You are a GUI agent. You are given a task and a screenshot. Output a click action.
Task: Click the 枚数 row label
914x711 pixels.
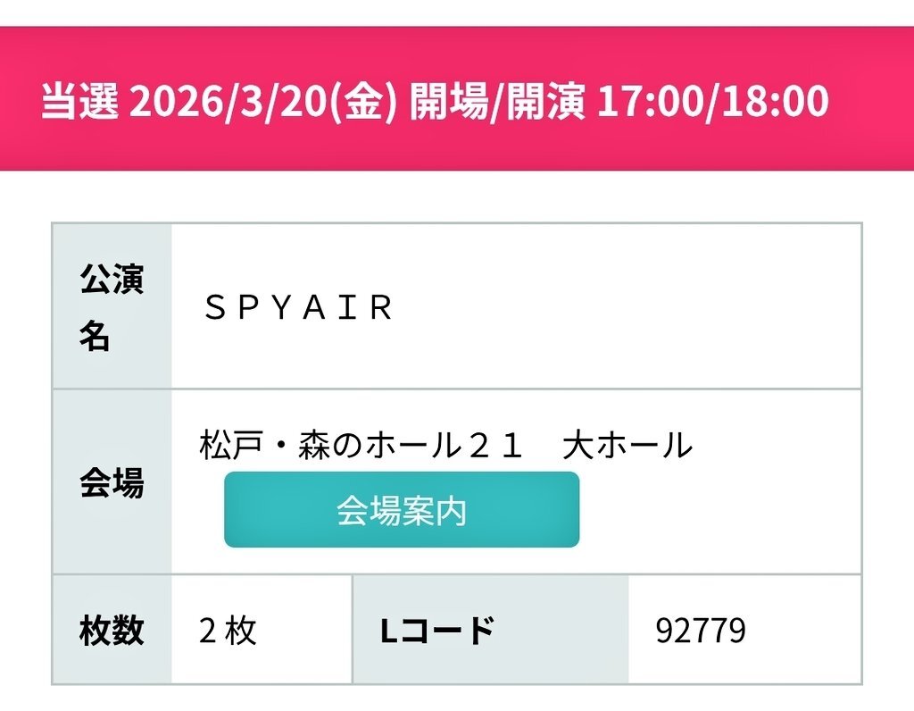click(112, 631)
